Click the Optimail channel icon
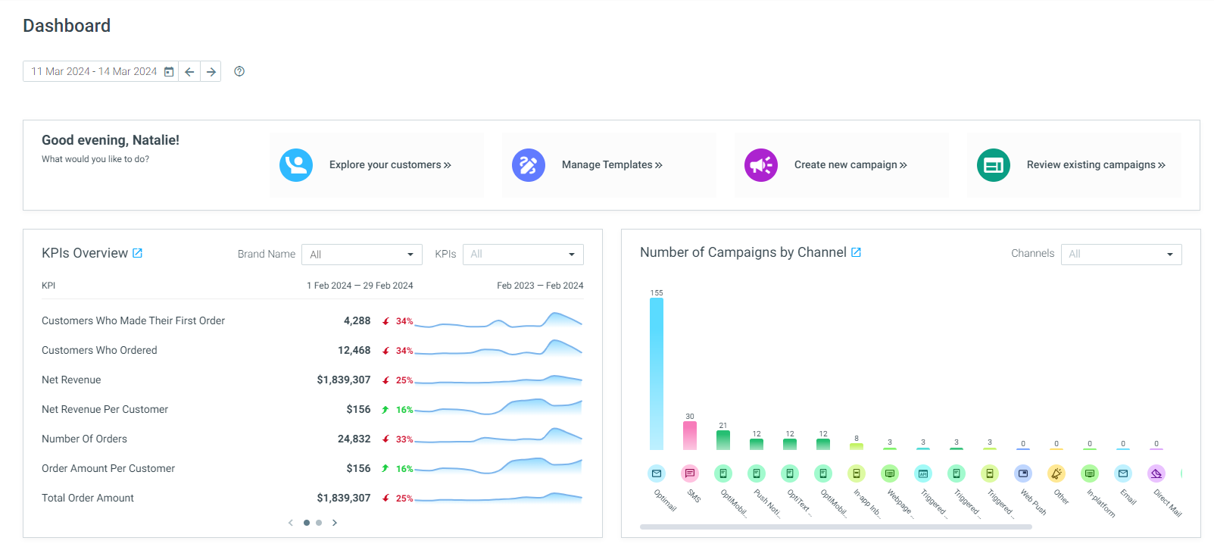 (657, 473)
